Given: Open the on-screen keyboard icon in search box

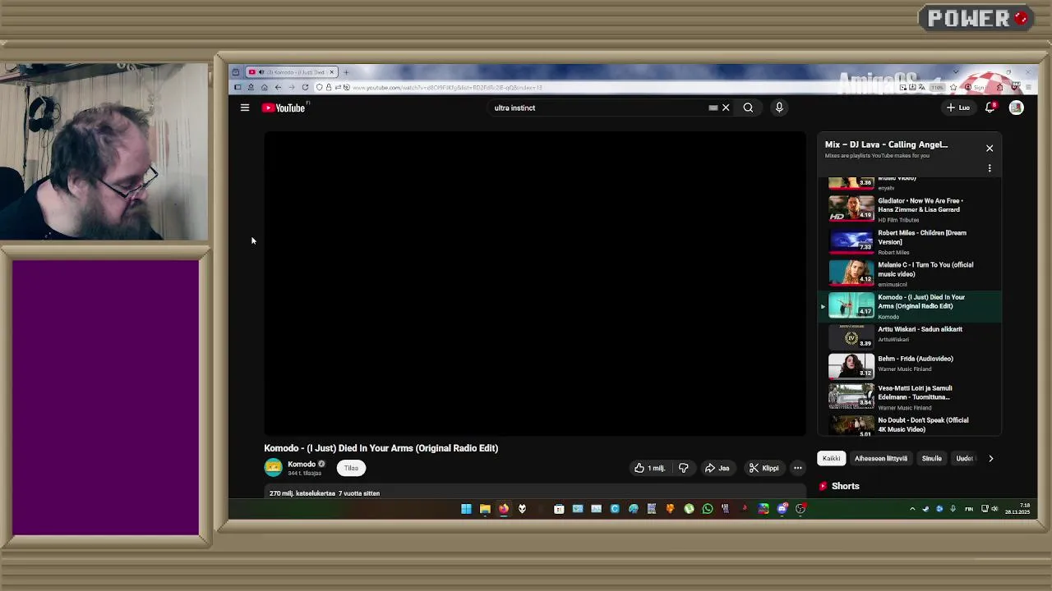Looking at the screenshot, I should point(713,108).
